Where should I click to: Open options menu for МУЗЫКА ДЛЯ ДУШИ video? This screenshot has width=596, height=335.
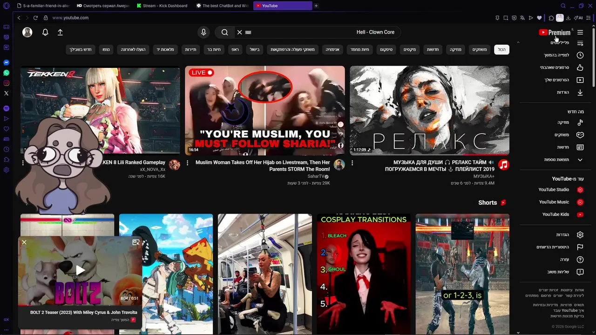pyautogui.click(x=352, y=163)
